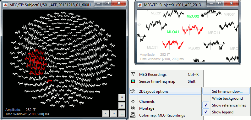The height and width of the screenshot is (120, 251).
Task: Click the Colormap MEG Recordings icon
Action: (x=133, y=115)
